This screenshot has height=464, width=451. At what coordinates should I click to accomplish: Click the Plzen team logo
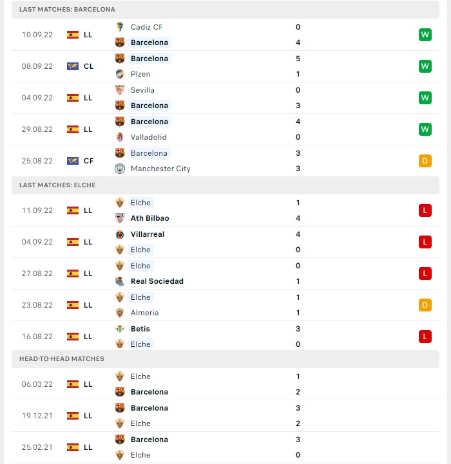coord(120,74)
